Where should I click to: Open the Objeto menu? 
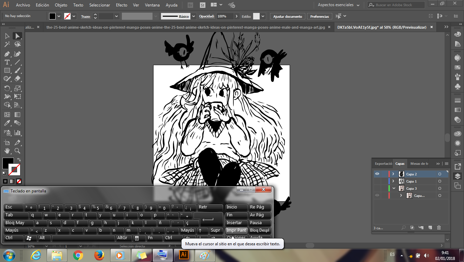point(61,5)
